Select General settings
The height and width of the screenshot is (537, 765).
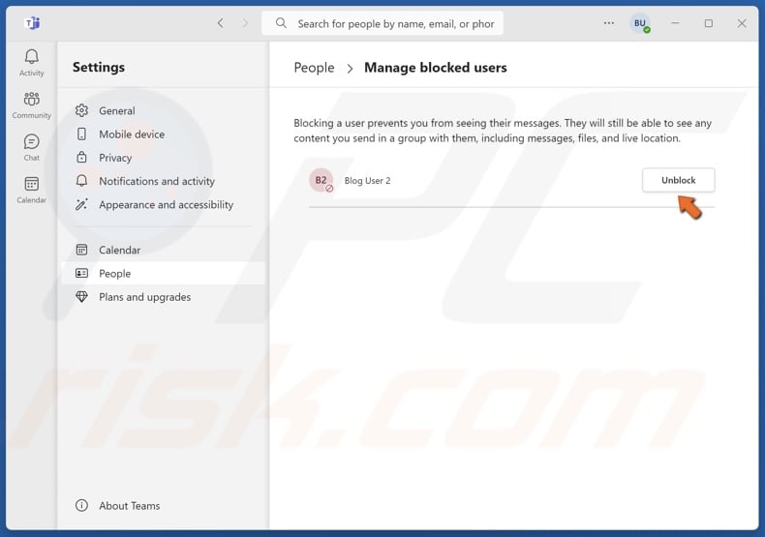click(116, 111)
